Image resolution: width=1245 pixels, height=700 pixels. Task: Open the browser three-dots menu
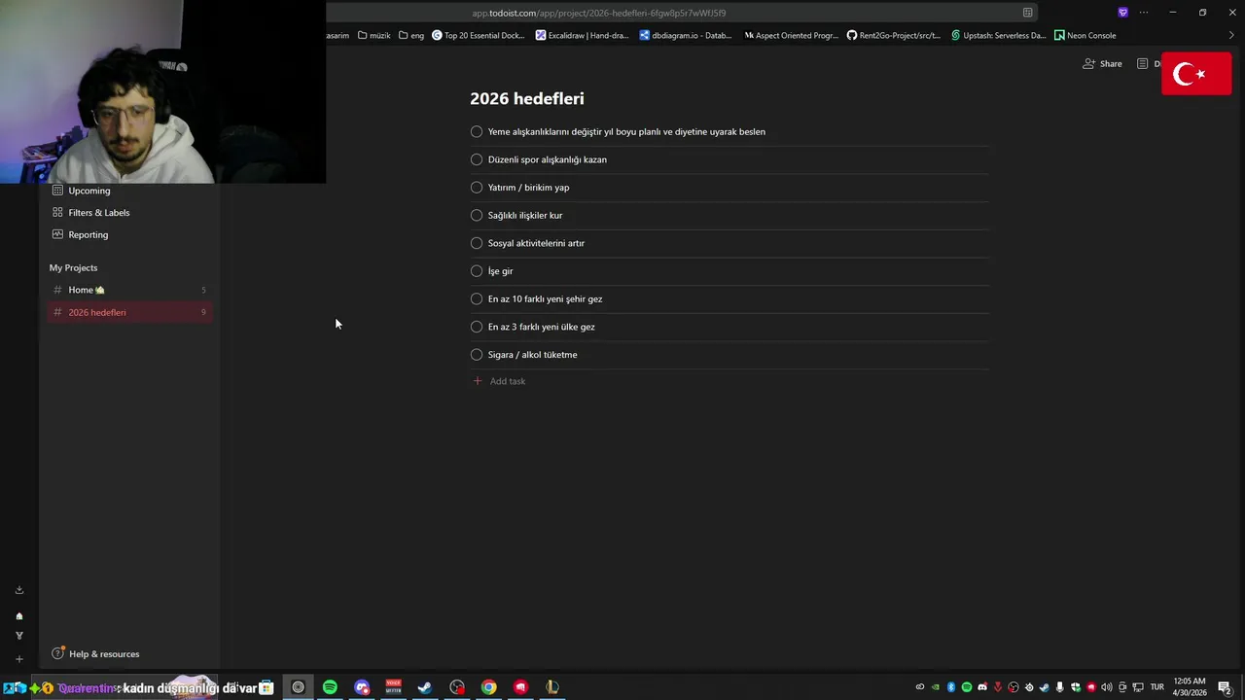tap(1144, 13)
